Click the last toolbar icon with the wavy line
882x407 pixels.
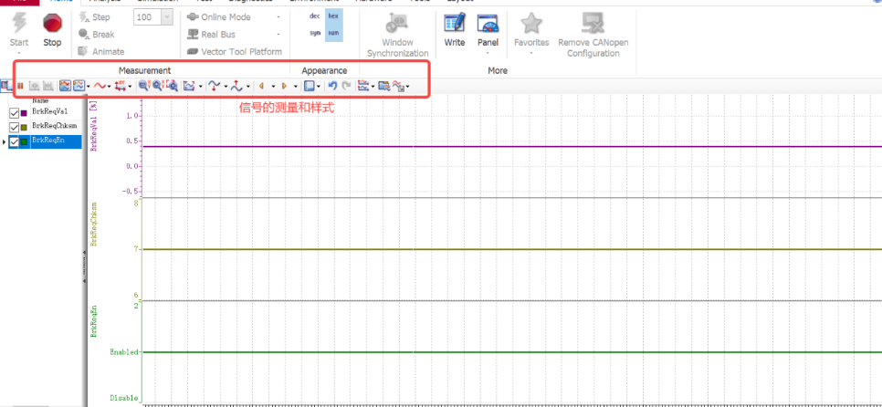(398, 86)
